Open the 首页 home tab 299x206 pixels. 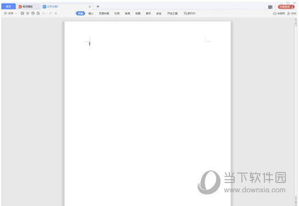8,7
